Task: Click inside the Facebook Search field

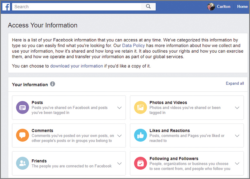Action: (77, 7)
